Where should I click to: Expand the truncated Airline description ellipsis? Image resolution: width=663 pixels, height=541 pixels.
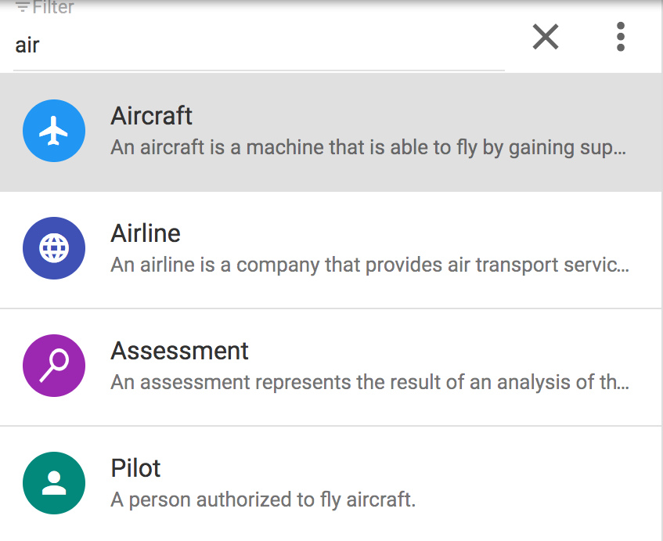(623, 266)
